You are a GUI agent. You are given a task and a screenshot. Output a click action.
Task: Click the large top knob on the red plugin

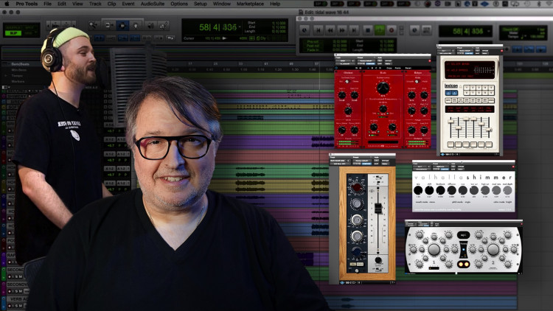(x=383, y=88)
